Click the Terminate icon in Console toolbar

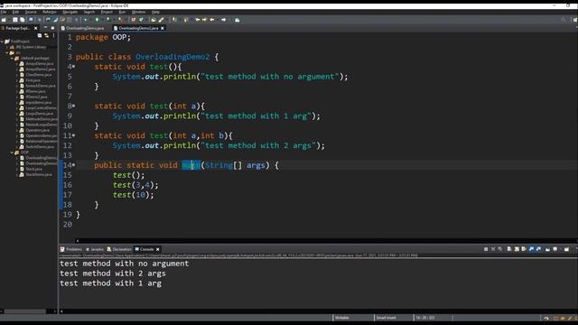tap(486, 249)
